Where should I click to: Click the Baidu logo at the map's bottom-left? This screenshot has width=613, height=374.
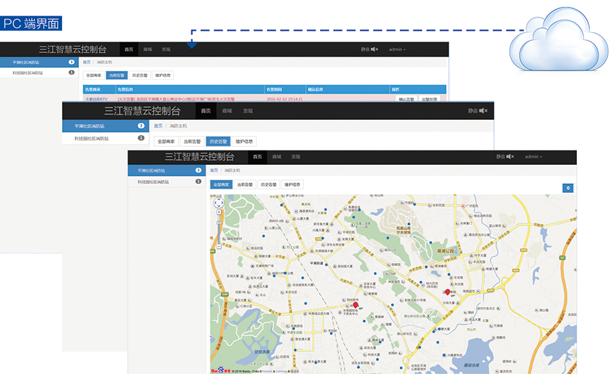217,370
